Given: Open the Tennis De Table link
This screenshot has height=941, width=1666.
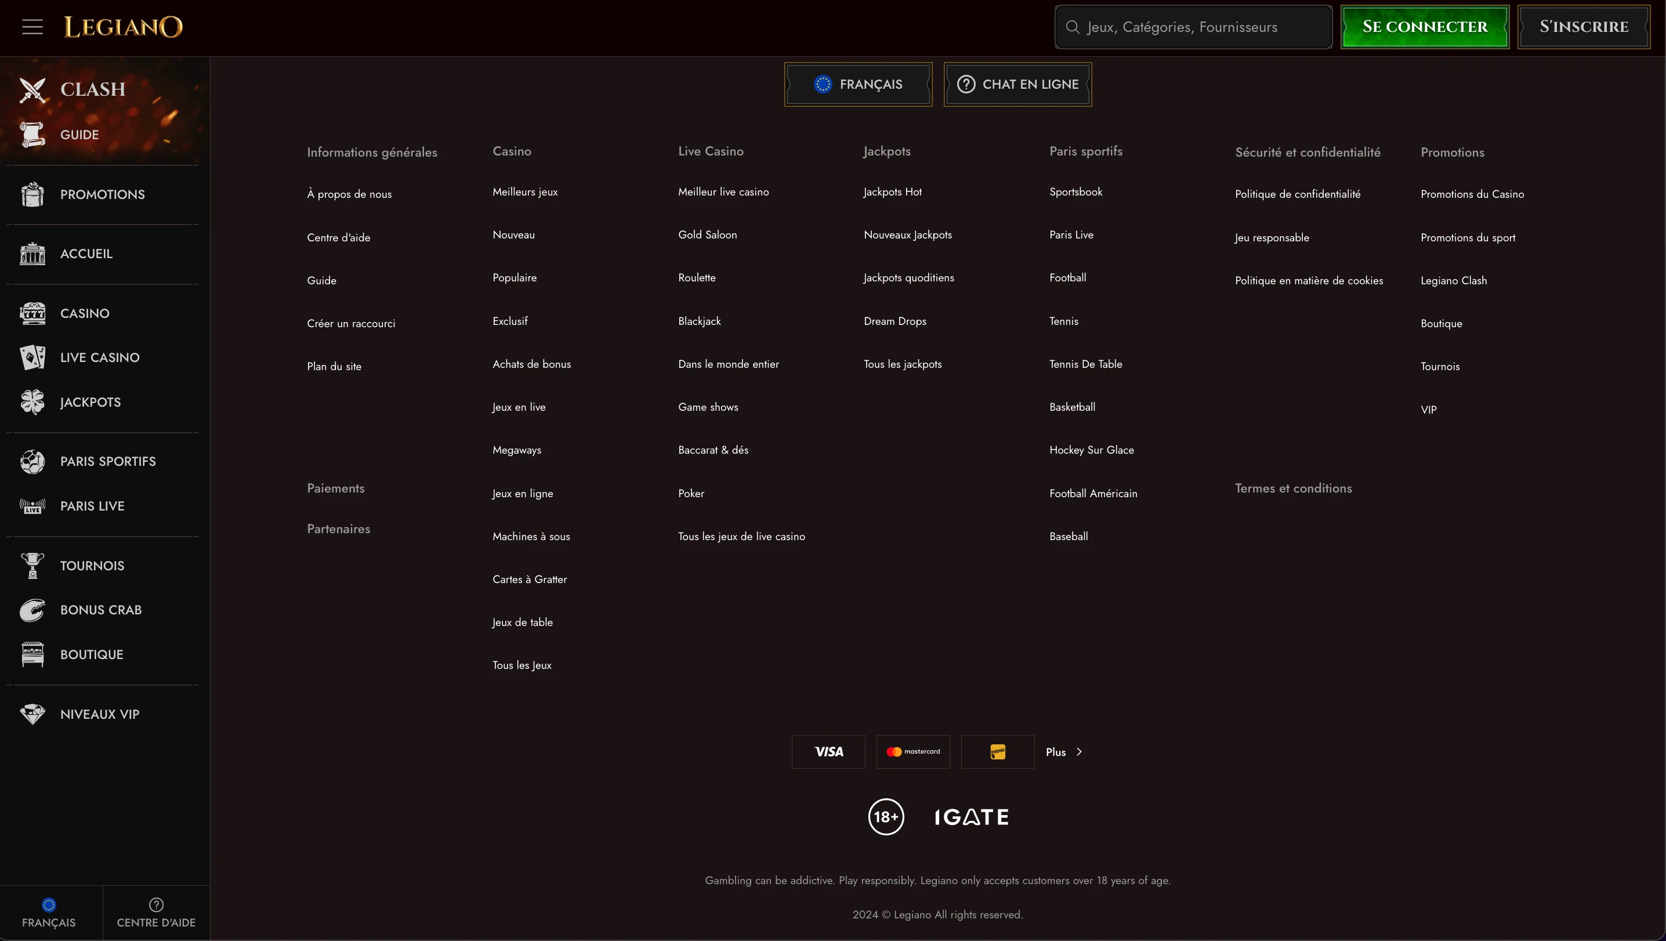Looking at the screenshot, I should [x=1085, y=364].
